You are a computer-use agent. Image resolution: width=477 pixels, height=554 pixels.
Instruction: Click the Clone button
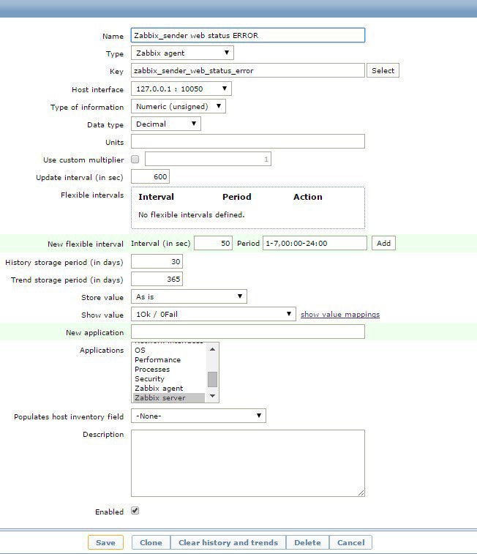point(151,543)
